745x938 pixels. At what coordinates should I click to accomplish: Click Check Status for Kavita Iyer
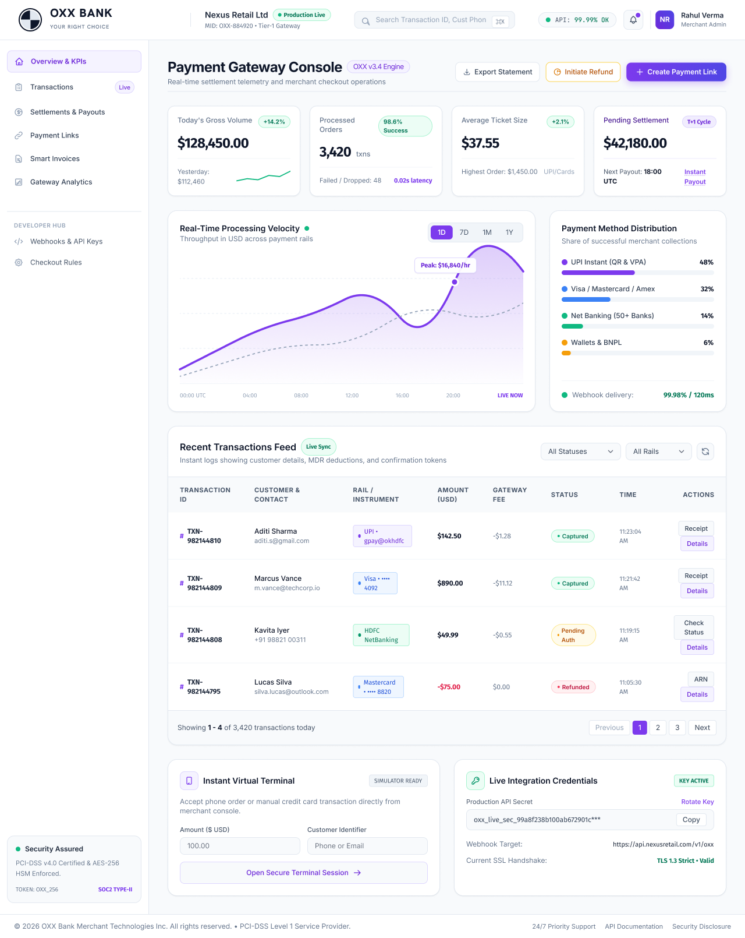pos(694,627)
